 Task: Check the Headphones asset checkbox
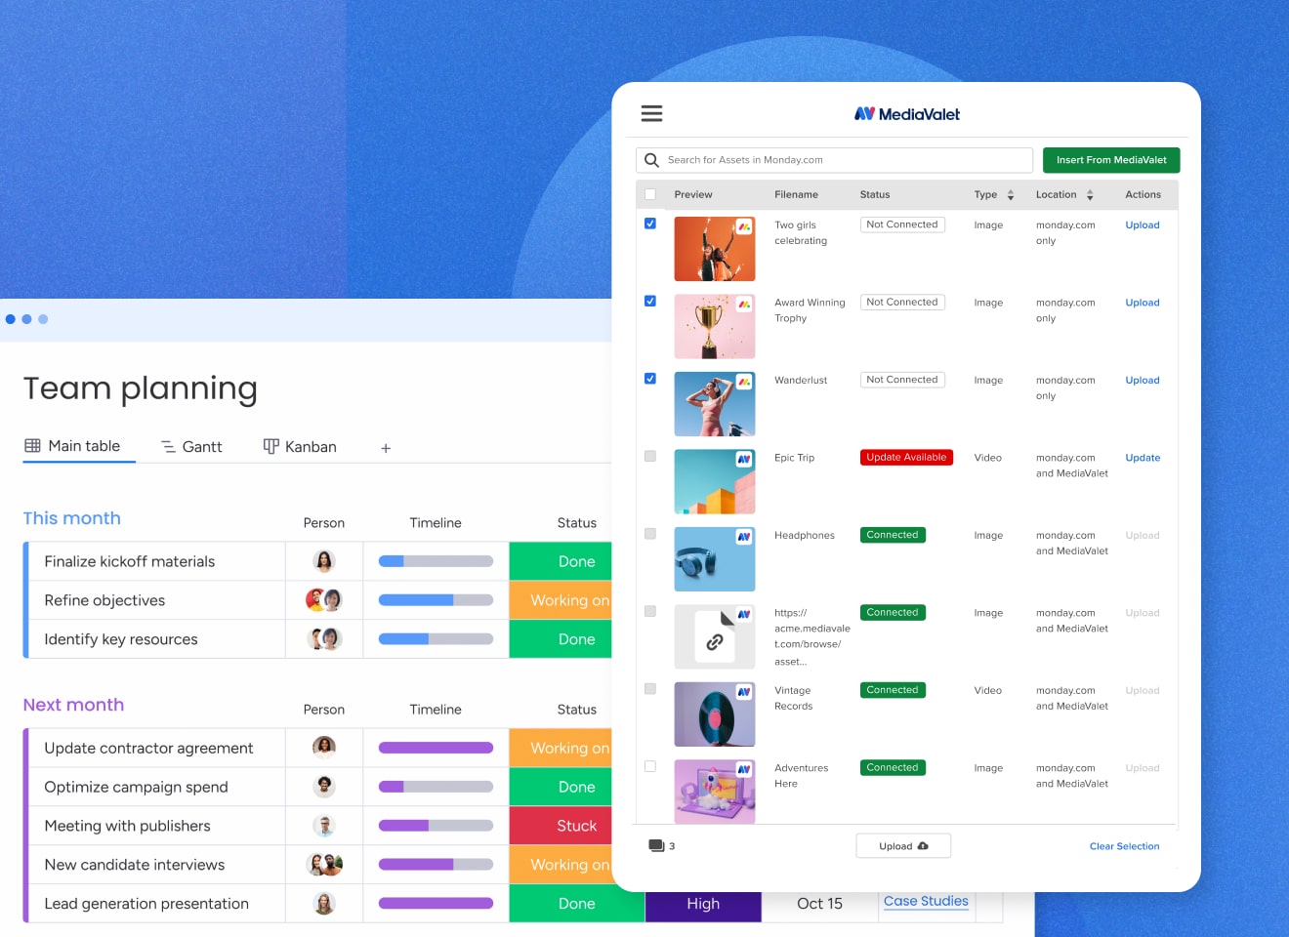pos(650,534)
